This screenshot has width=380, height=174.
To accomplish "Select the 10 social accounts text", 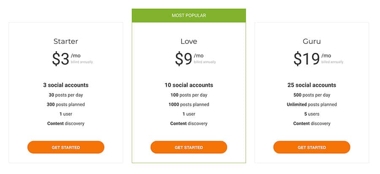I will pos(189,85).
